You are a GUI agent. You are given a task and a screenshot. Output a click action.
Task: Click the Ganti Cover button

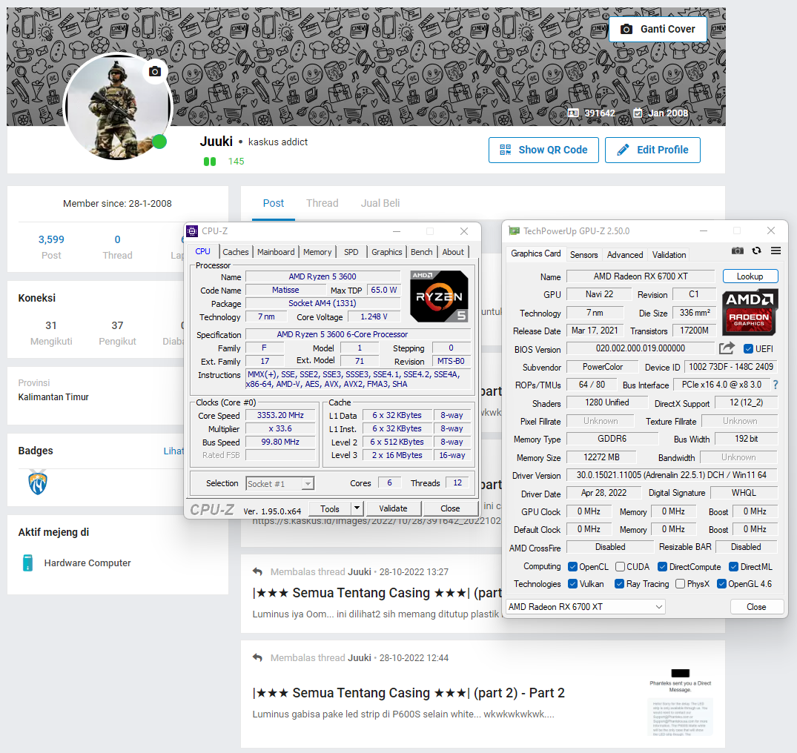tap(658, 29)
